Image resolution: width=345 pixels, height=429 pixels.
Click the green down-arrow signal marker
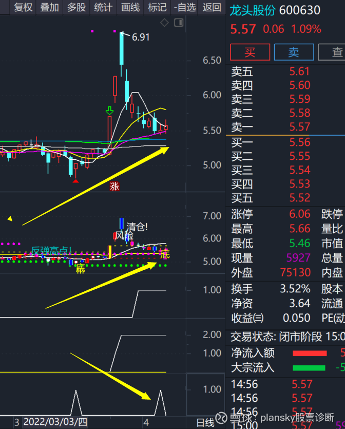click(x=109, y=110)
